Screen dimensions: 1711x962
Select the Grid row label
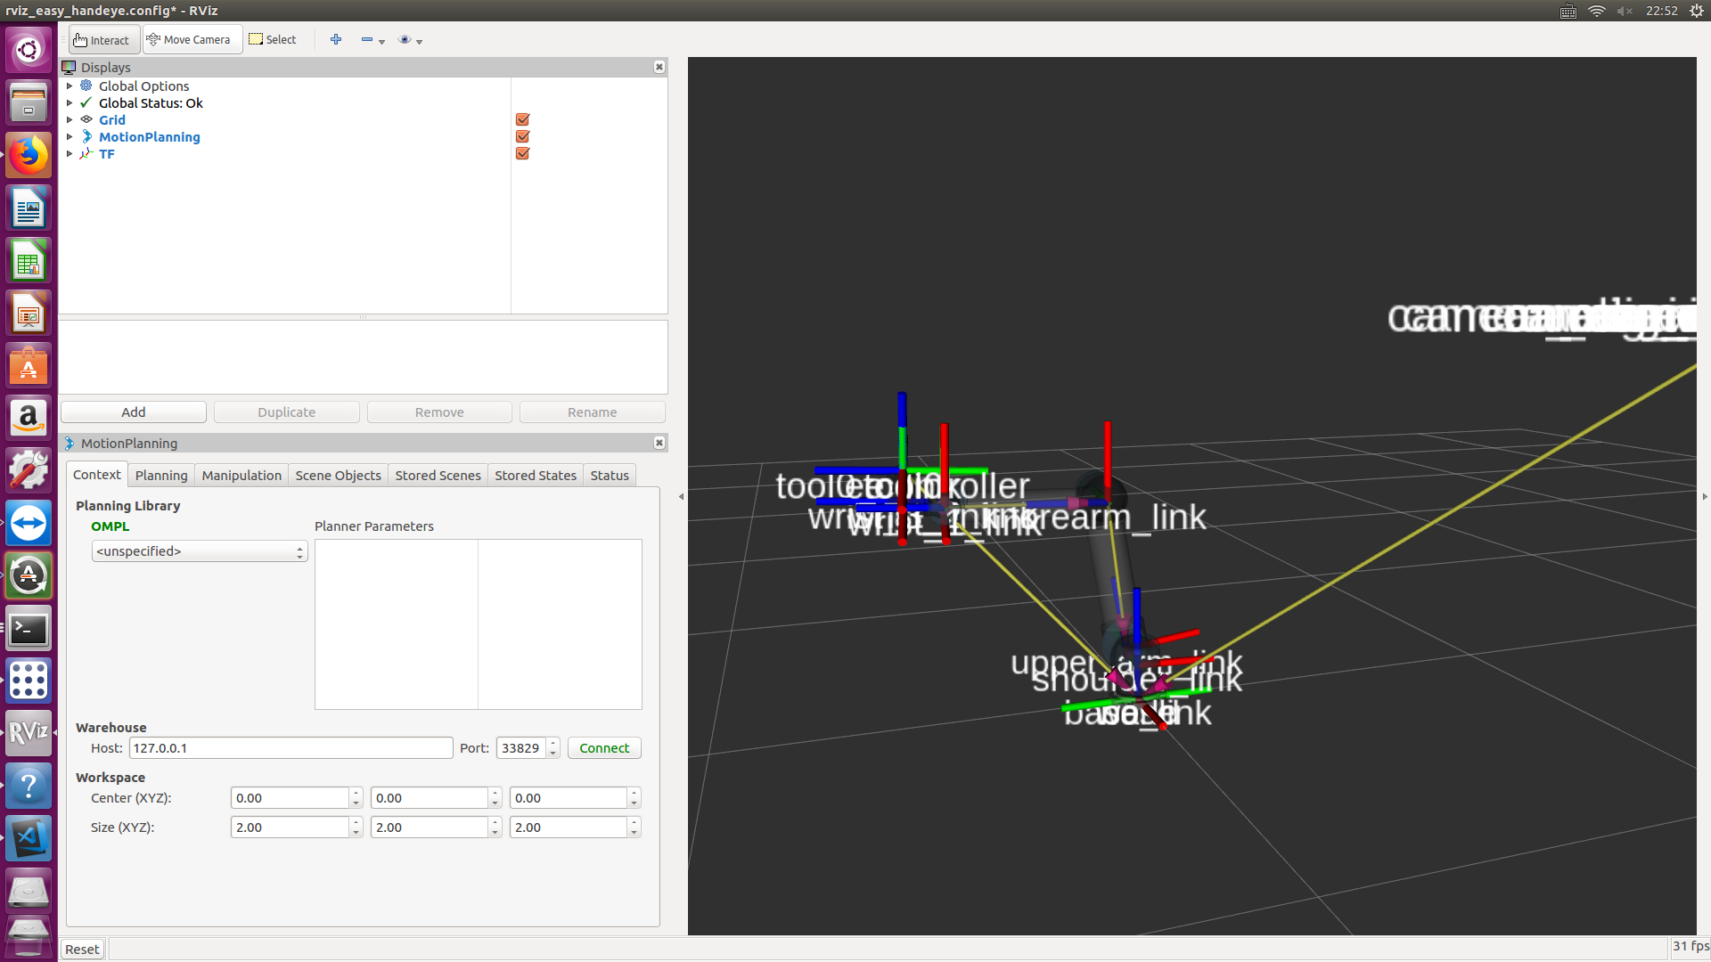tap(112, 119)
